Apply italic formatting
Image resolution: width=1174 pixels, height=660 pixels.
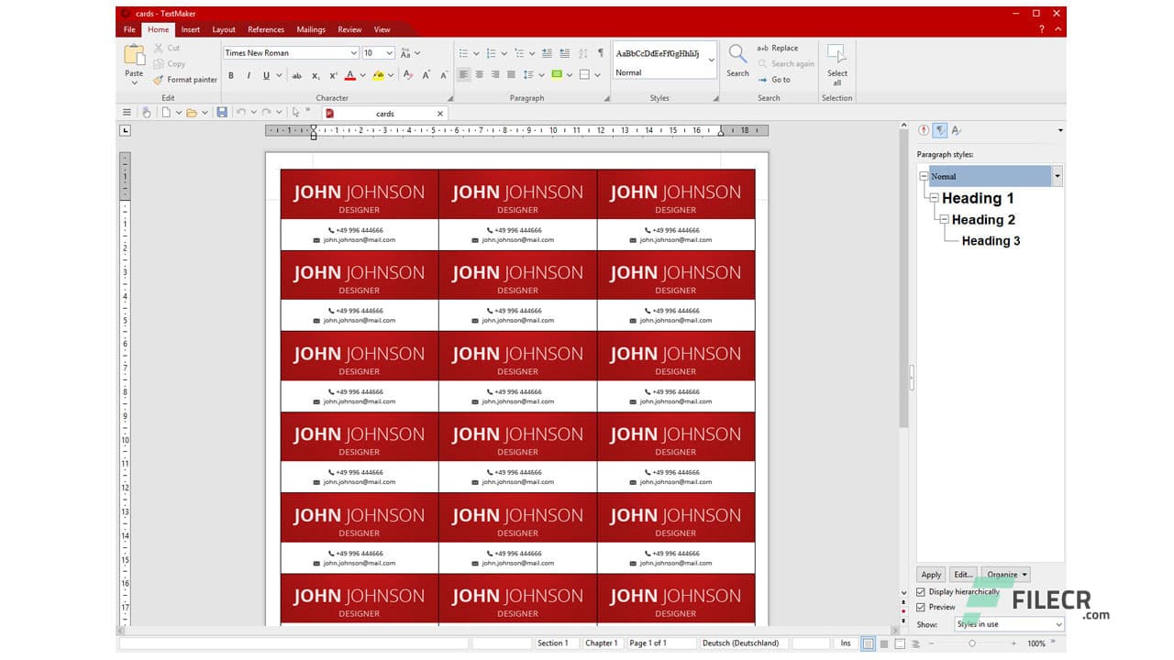(249, 75)
